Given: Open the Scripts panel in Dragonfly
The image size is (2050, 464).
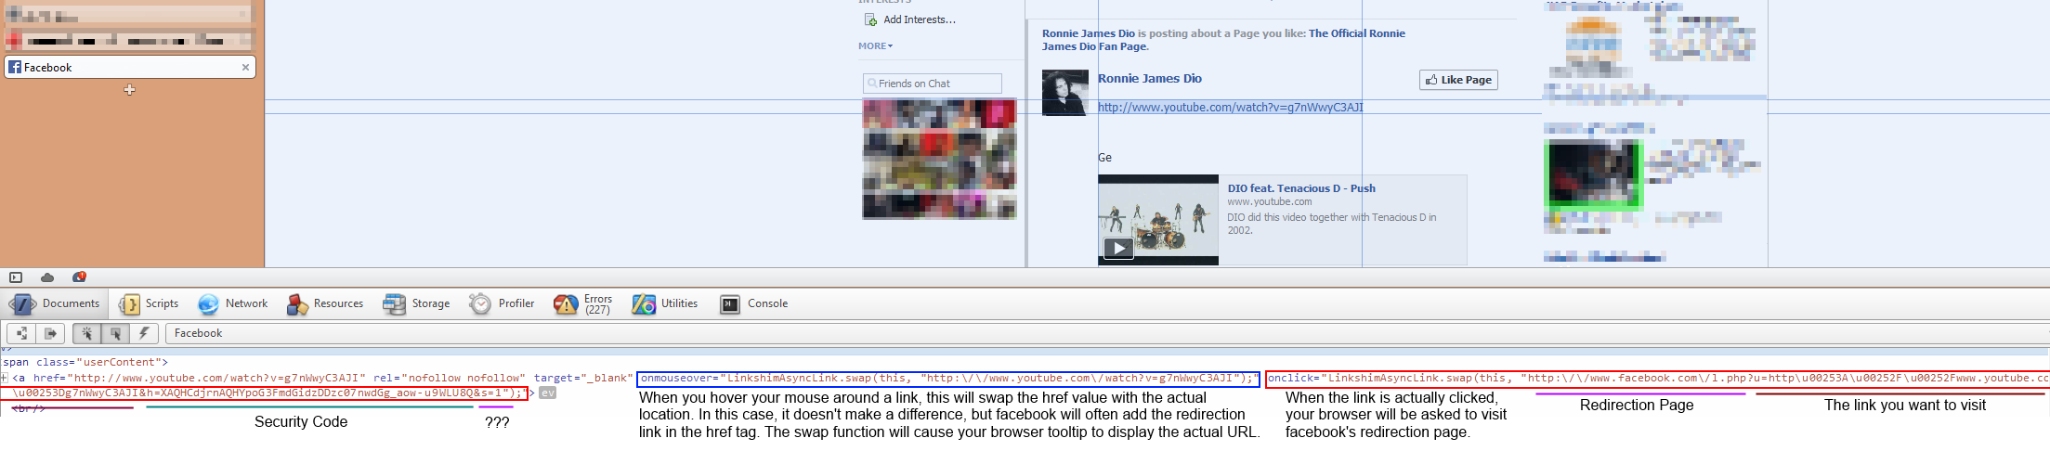Looking at the screenshot, I should (149, 303).
